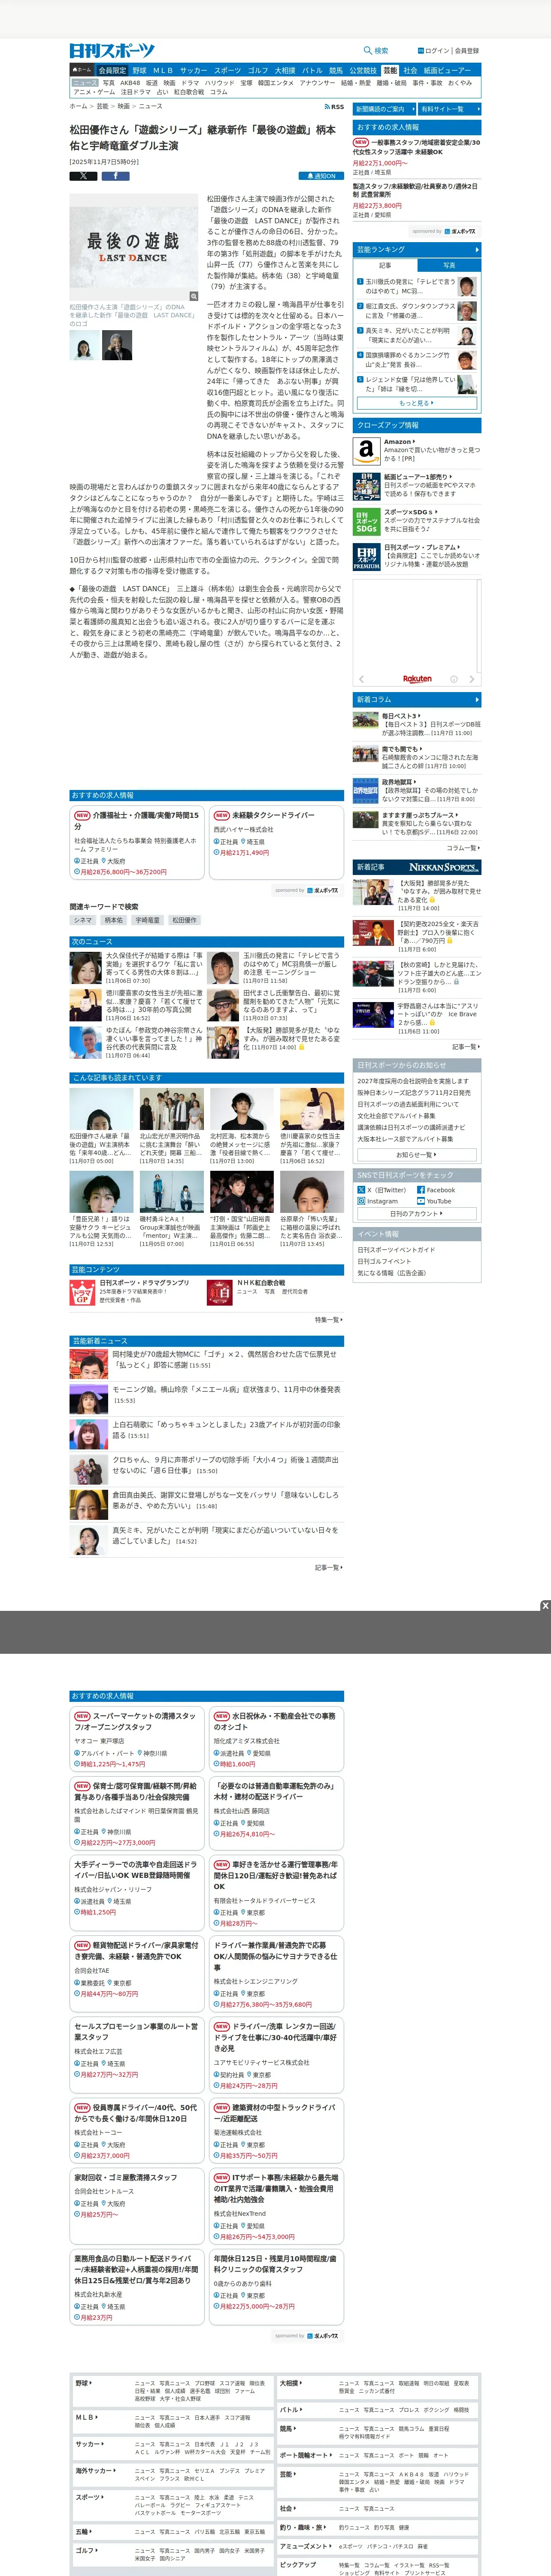551x2576 pixels.
Task: Switch to the 記事 ranking tab
Action: coord(385,265)
